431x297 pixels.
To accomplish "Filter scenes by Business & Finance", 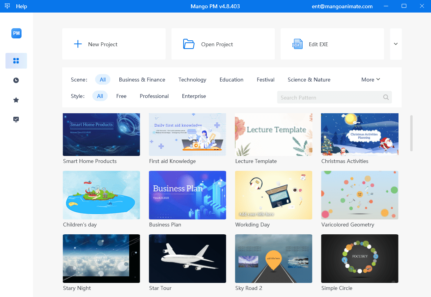I will pyautogui.click(x=142, y=80).
